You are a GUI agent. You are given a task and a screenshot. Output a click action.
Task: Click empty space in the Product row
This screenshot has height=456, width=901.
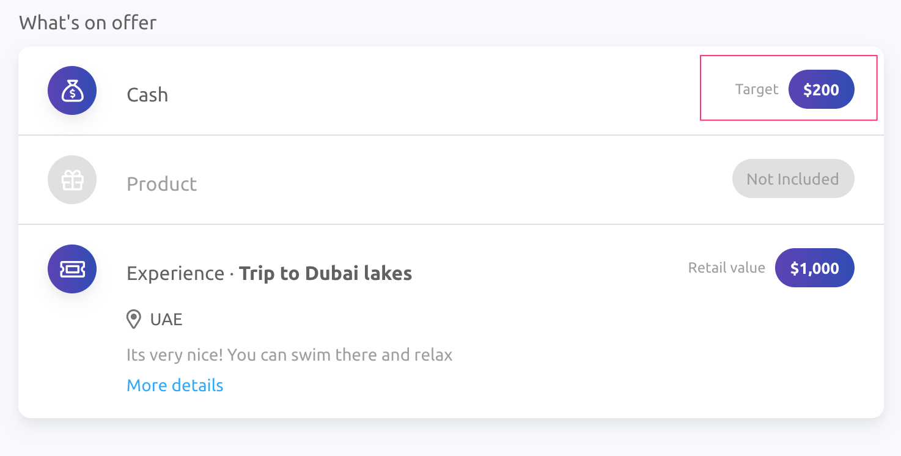(x=428, y=180)
